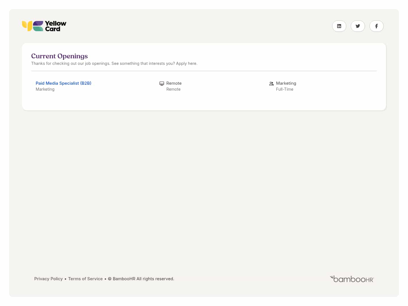Click the Remote location text
The image size is (408, 306).
[x=174, y=83]
